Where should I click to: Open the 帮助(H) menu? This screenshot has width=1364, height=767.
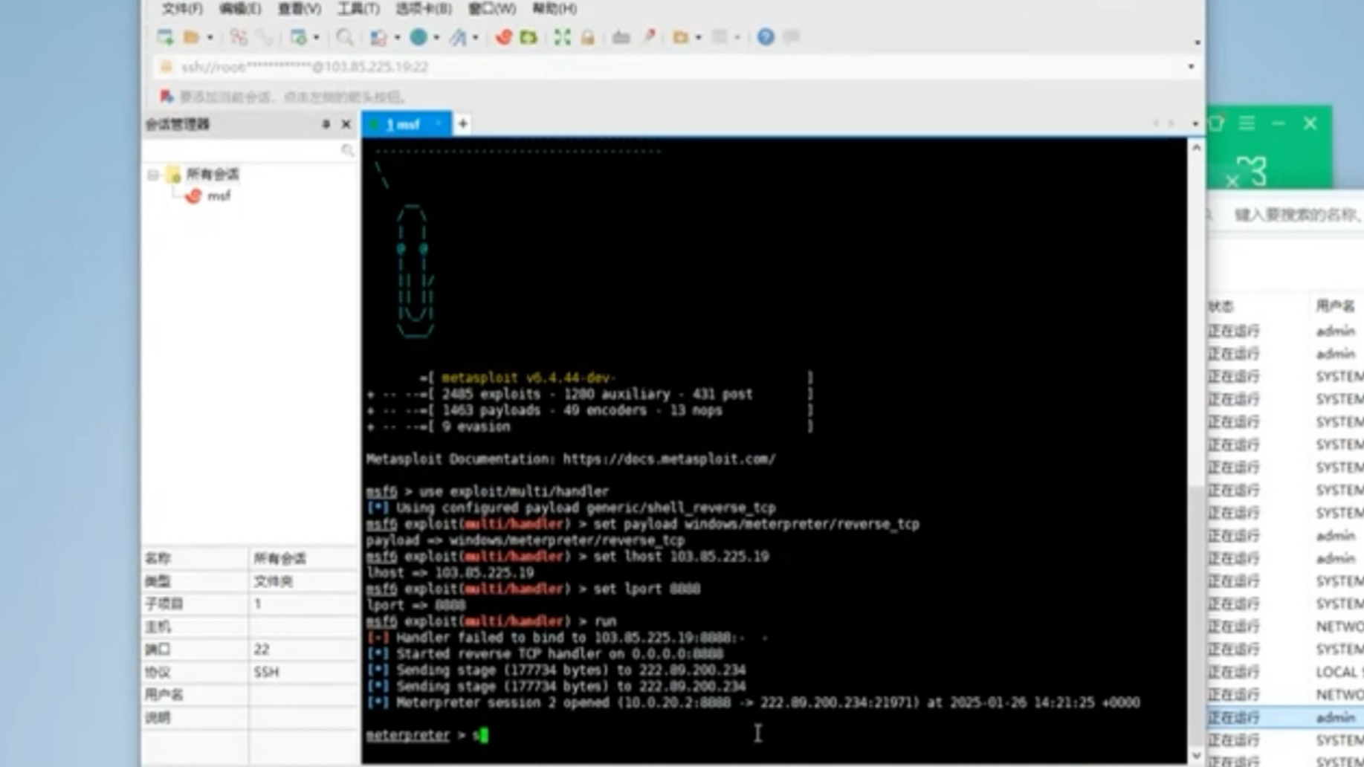[x=555, y=9]
